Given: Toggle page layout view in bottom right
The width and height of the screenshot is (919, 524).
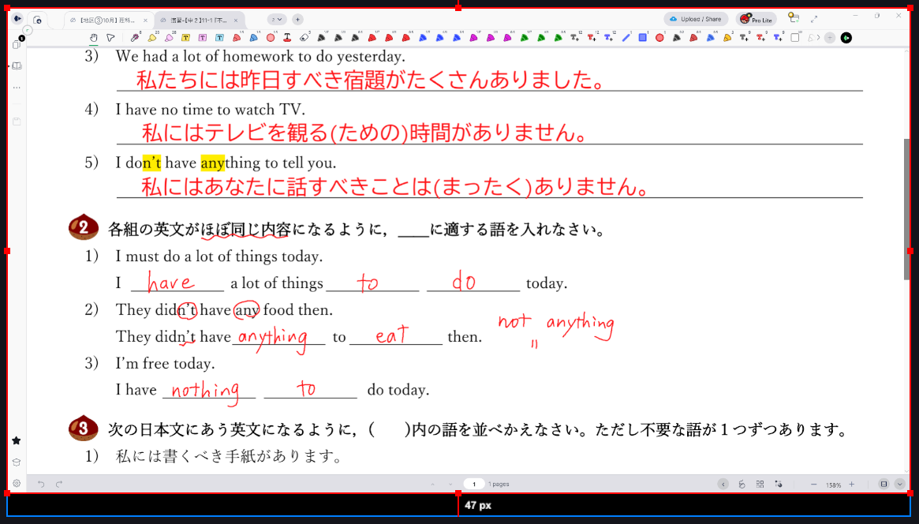Looking at the screenshot, I should click(884, 484).
